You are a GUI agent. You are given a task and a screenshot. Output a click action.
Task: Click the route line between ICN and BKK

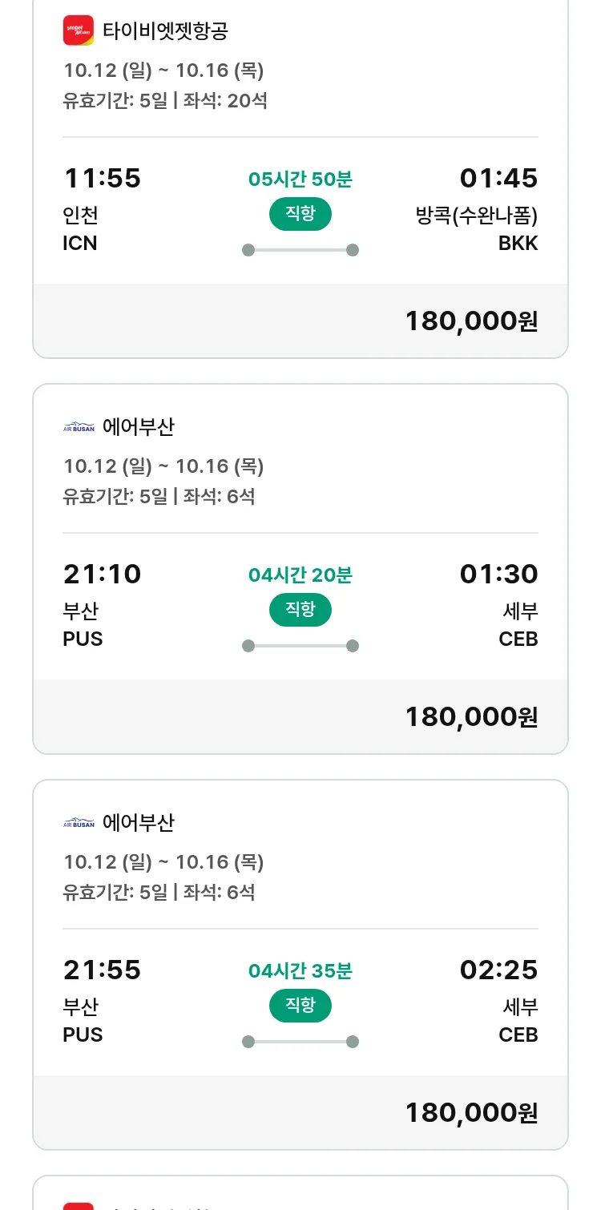coord(300,250)
